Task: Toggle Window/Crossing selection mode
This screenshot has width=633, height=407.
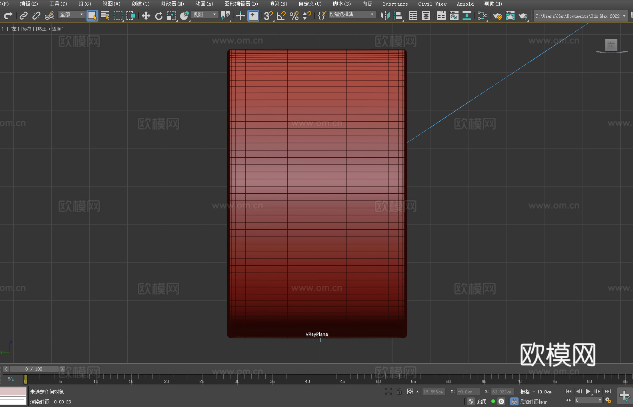Action: (x=131, y=16)
